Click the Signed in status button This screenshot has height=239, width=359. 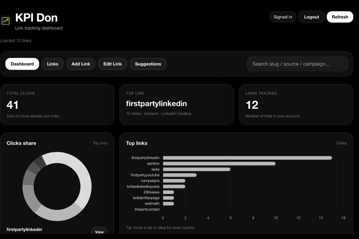click(282, 17)
